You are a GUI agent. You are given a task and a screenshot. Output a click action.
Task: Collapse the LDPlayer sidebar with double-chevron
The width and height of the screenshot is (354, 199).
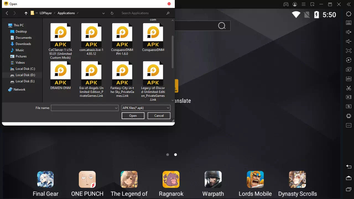click(x=348, y=4)
